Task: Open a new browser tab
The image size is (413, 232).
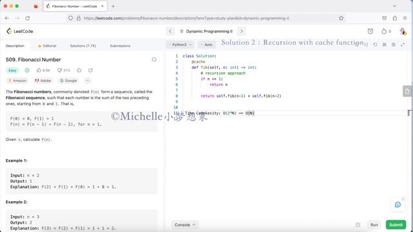Action: click(x=113, y=6)
